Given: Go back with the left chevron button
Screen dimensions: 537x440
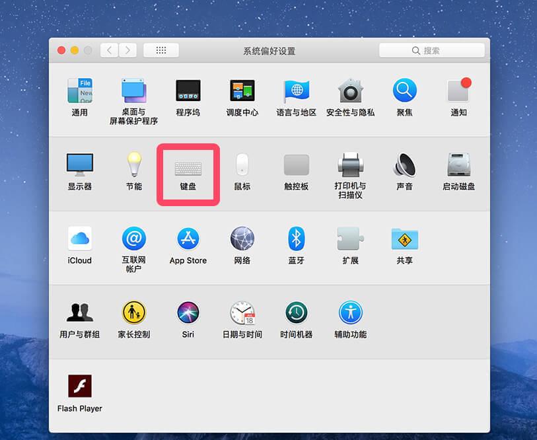Looking at the screenshot, I should pos(109,50).
